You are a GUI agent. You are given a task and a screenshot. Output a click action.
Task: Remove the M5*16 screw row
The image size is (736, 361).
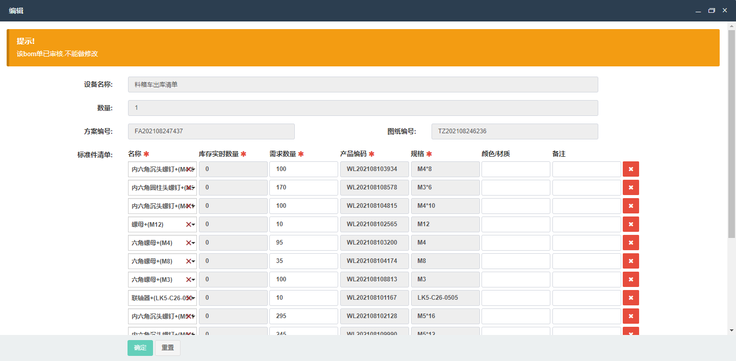[630, 316]
